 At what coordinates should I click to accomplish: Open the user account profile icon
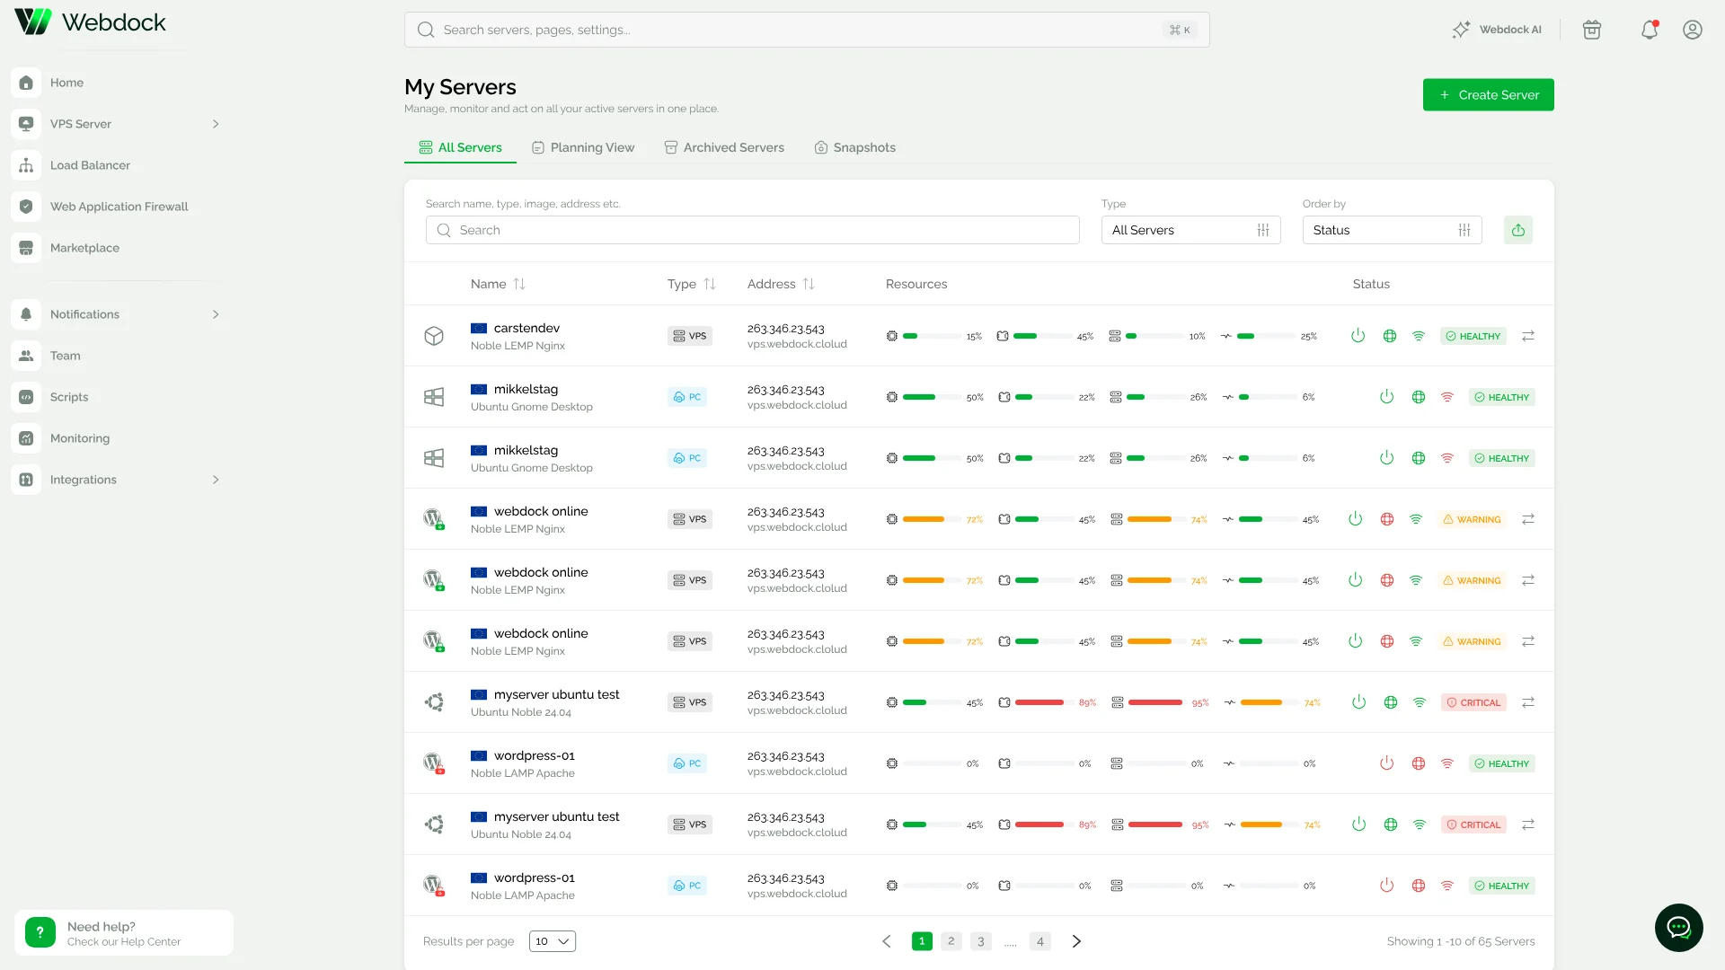(x=1693, y=30)
